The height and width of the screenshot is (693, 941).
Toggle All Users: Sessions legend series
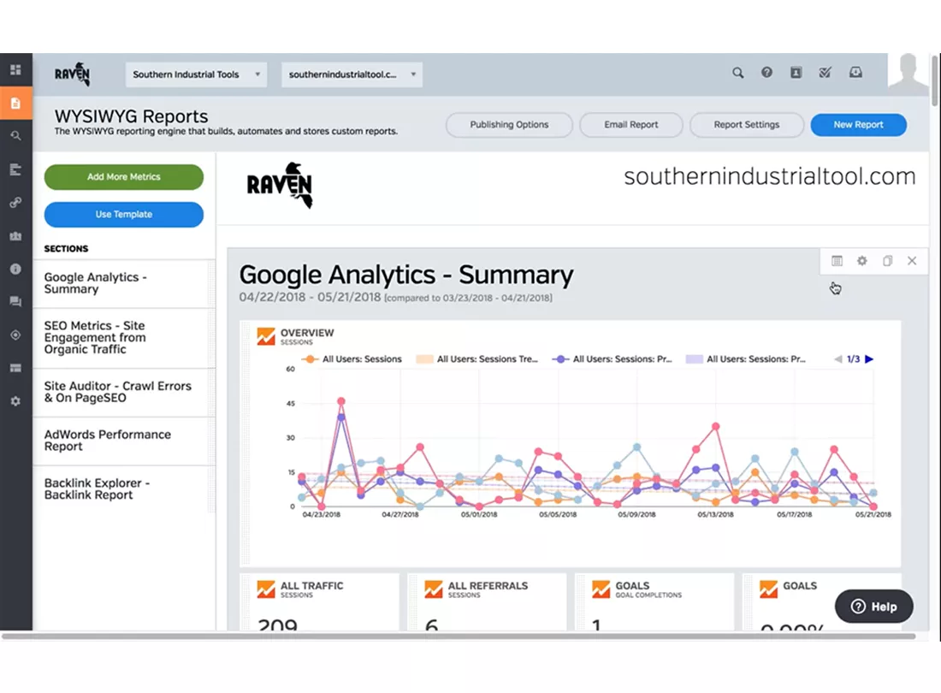352,358
